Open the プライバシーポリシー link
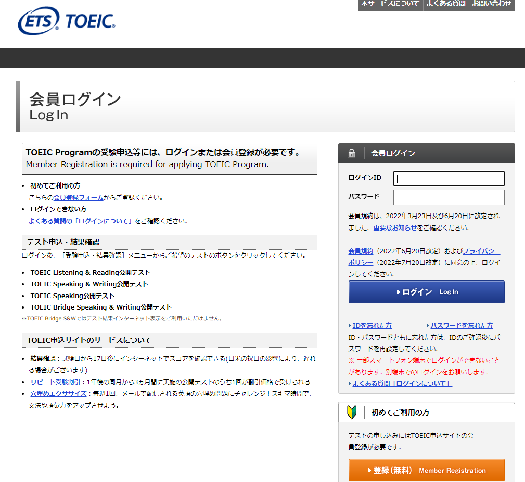 point(481,251)
